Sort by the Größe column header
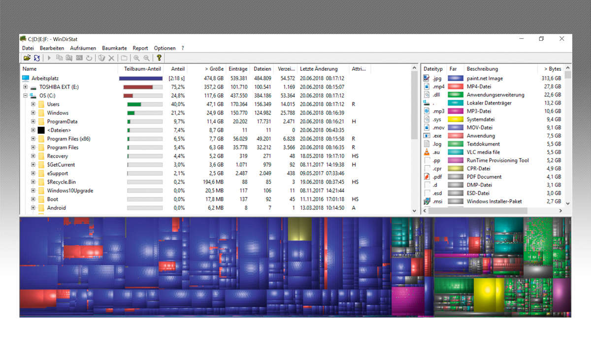 (x=207, y=69)
